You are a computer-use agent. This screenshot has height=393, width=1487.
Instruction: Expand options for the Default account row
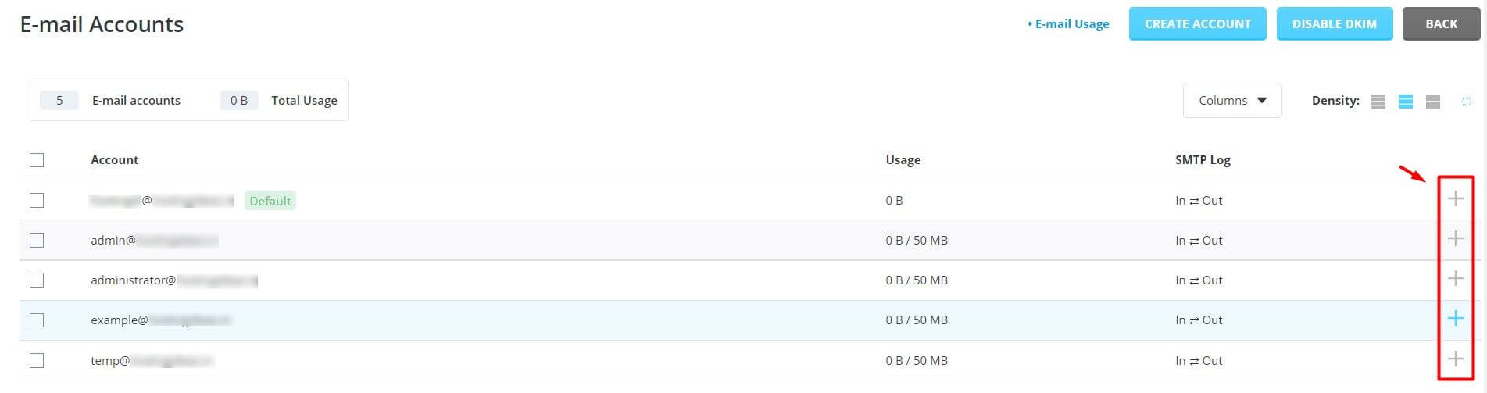(1455, 198)
